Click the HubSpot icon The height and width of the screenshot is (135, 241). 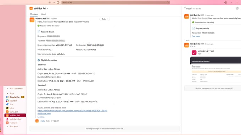[x=7, y=123]
